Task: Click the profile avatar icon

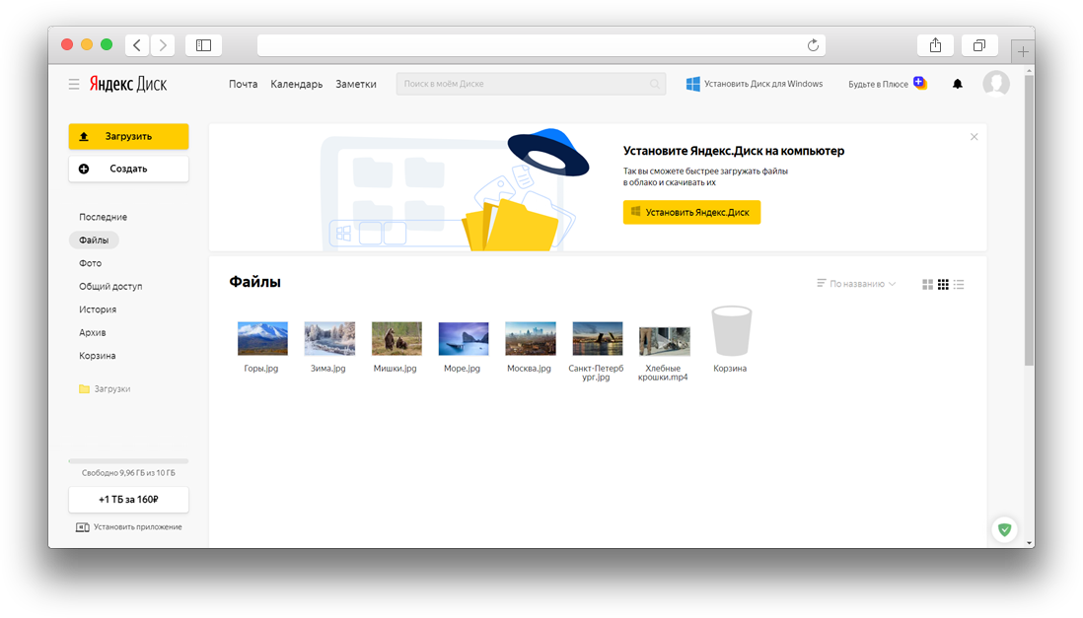Action: 996,84
